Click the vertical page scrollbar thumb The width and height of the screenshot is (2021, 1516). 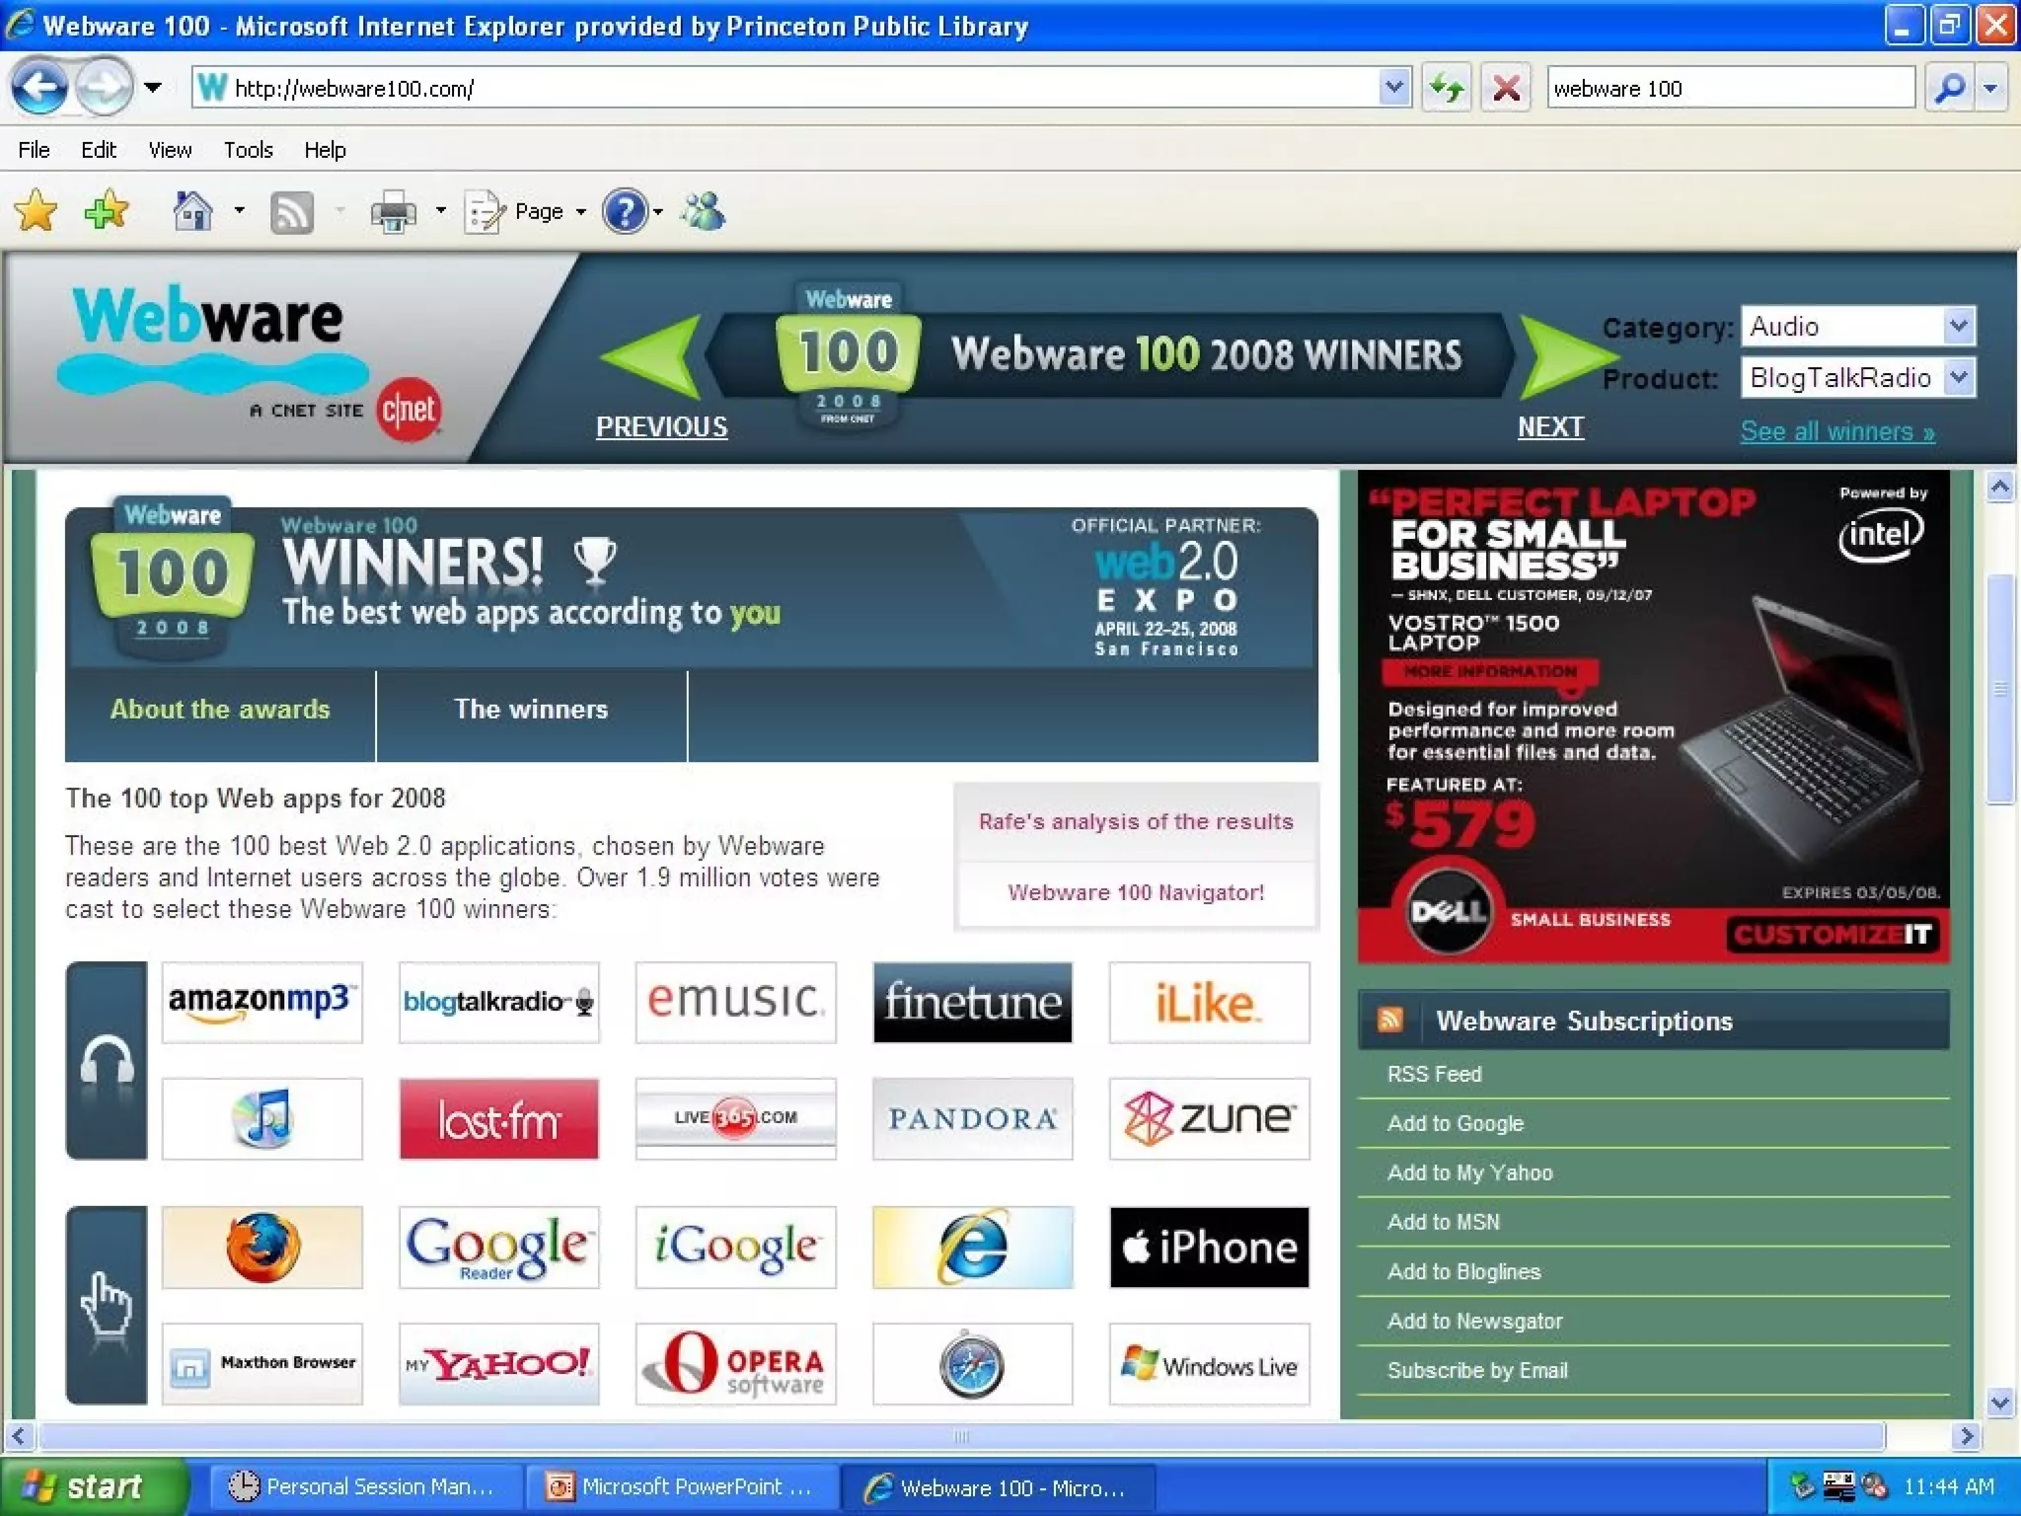(1999, 689)
